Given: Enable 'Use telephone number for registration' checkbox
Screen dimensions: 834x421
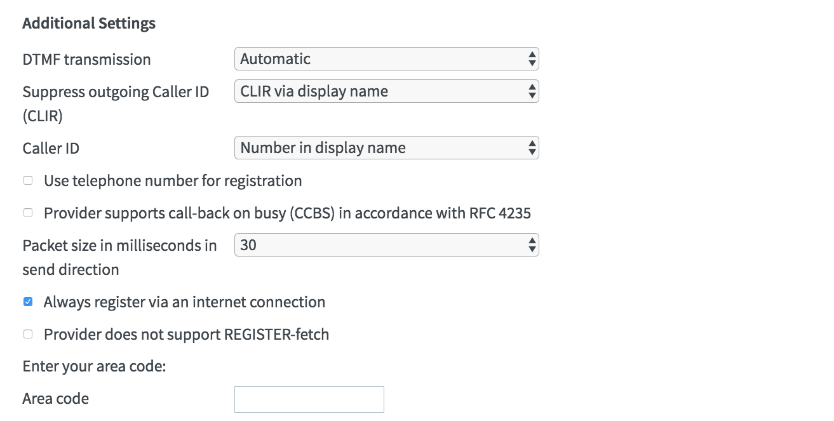Looking at the screenshot, I should [x=28, y=181].
